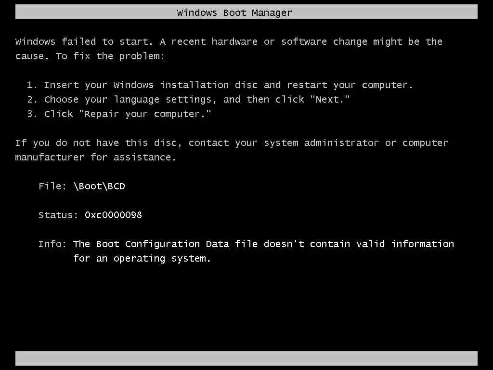Click the "If you do not have this disc" line
The height and width of the screenshot is (370, 493).
click(232, 143)
